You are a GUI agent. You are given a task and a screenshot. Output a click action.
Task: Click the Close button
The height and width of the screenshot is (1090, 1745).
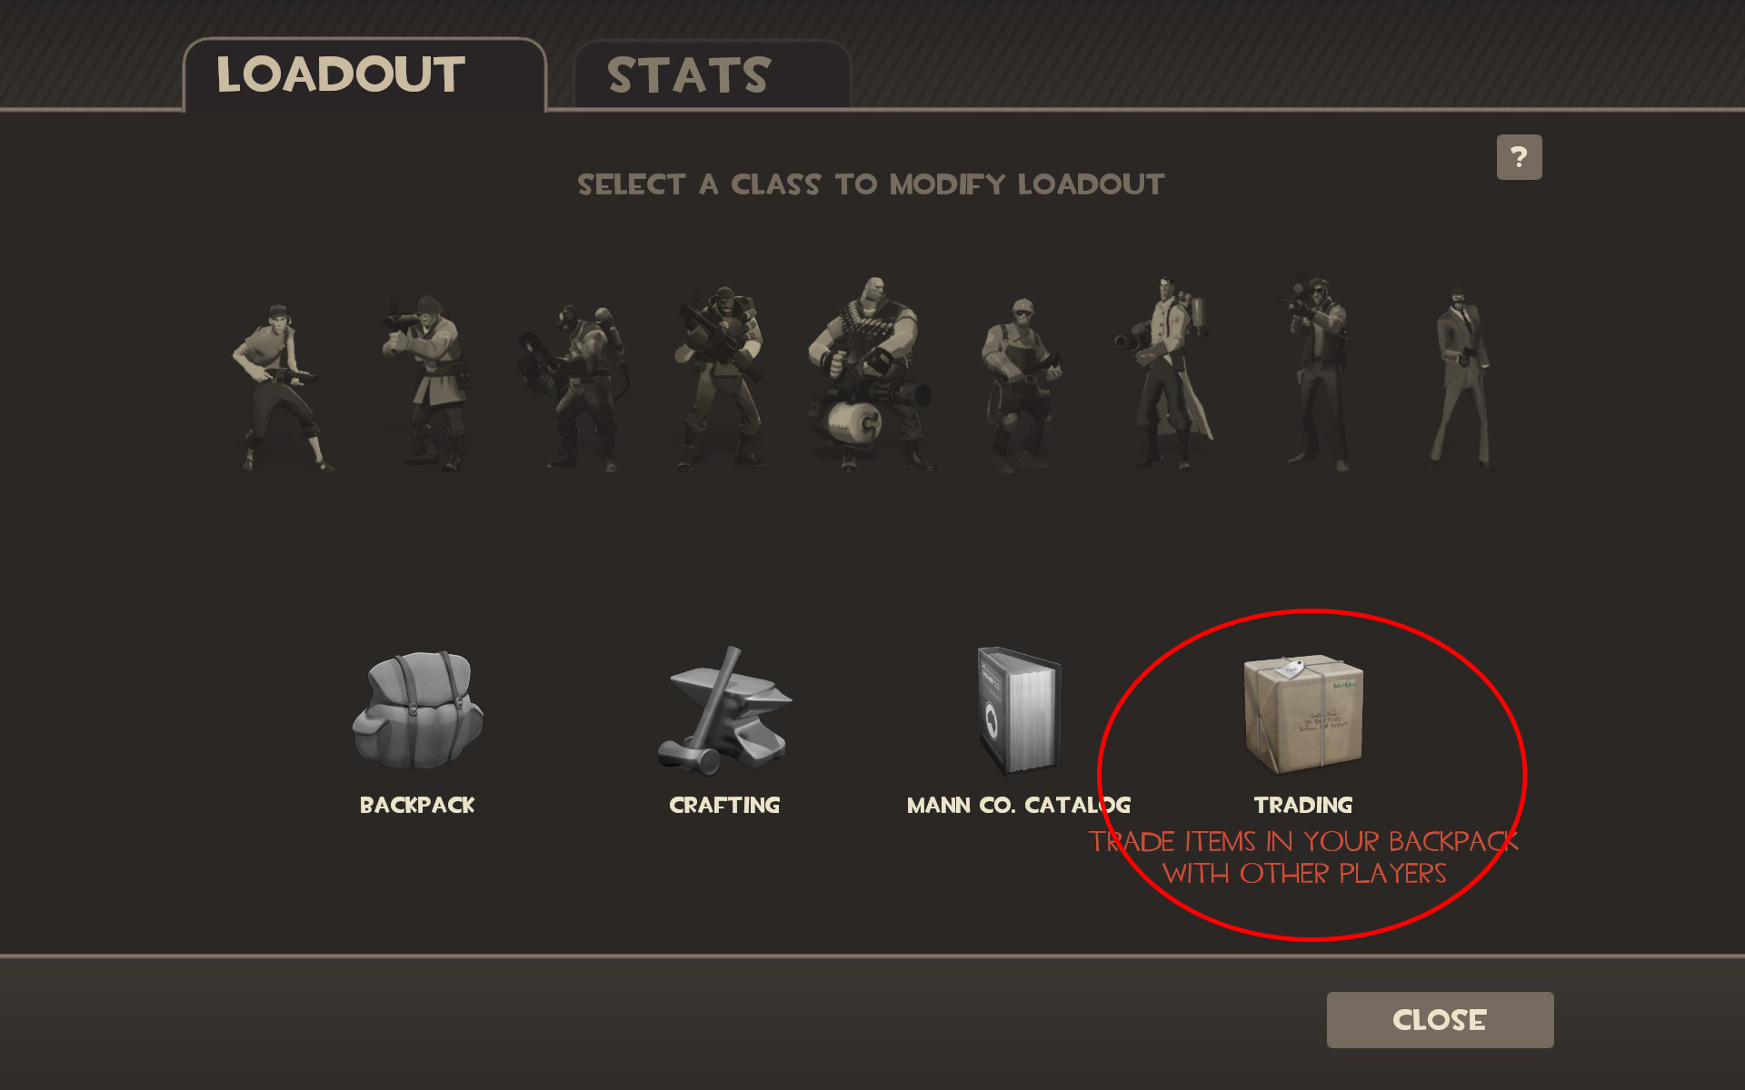point(1440,1020)
